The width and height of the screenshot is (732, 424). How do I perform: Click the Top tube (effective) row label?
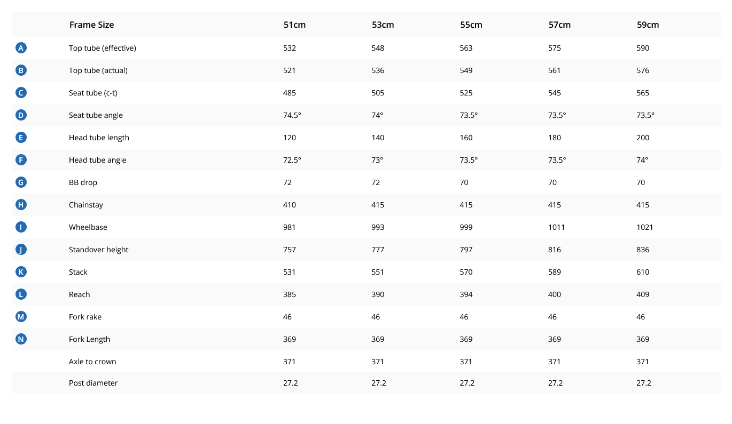pyautogui.click(x=103, y=48)
